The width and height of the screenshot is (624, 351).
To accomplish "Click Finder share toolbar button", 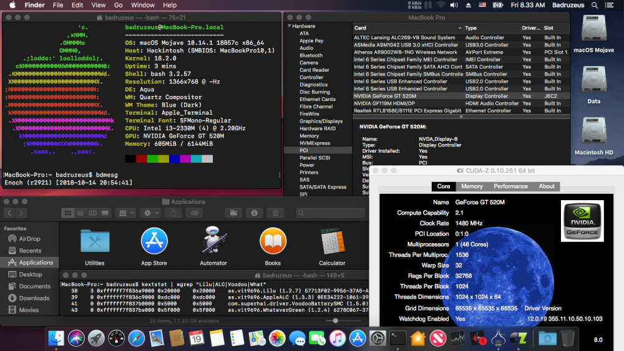I will [x=173, y=213].
